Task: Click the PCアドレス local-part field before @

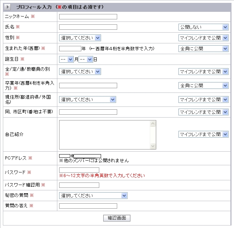Action: point(65,156)
